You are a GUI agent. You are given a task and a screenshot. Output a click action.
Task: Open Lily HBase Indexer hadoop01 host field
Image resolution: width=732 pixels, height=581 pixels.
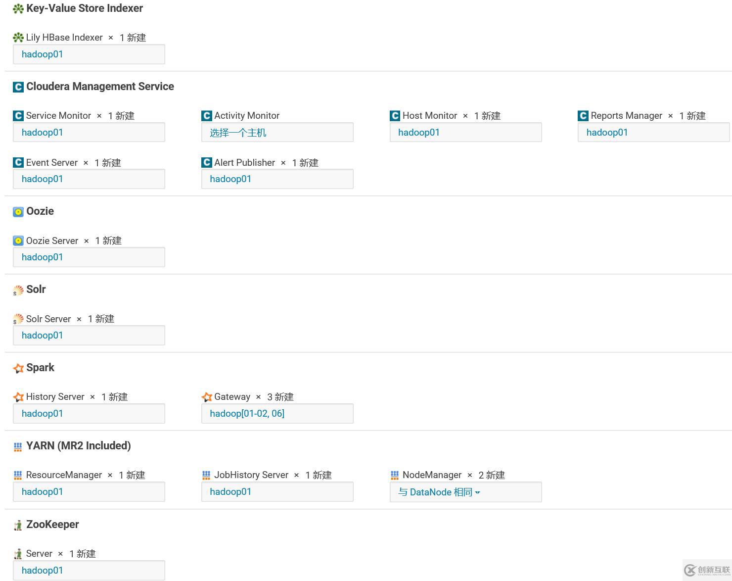coord(43,54)
